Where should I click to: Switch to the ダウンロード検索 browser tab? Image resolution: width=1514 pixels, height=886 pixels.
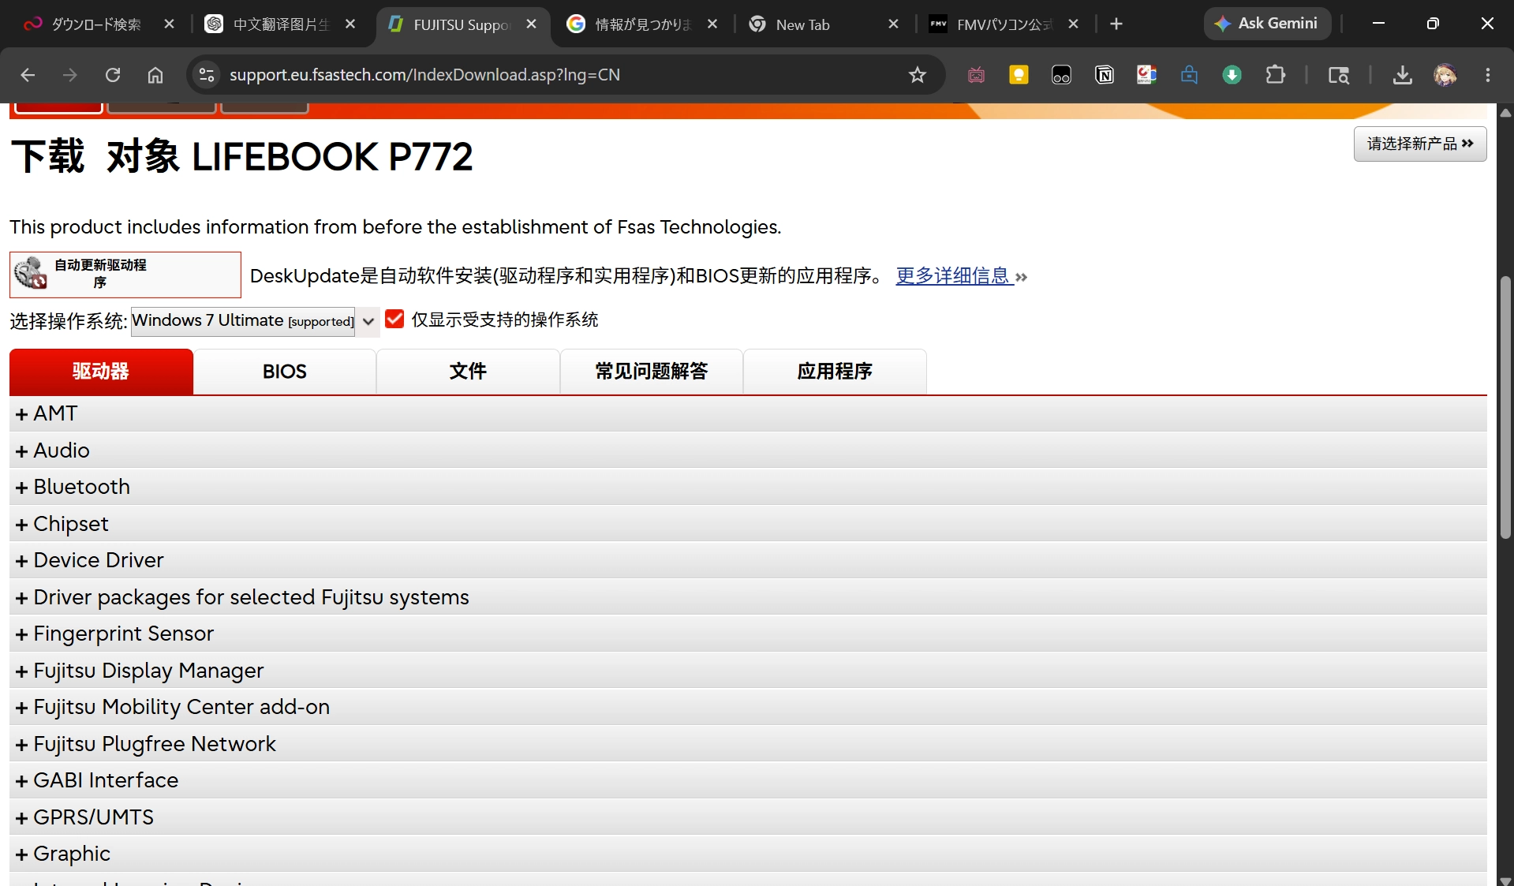96,24
